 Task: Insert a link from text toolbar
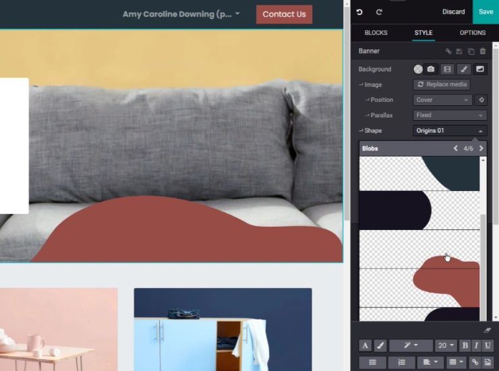[x=475, y=362]
